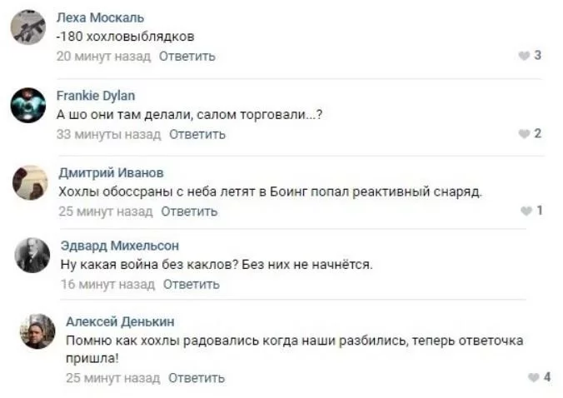
Task: Open Эдвард Михельсон's profile name link
Action: (x=120, y=246)
